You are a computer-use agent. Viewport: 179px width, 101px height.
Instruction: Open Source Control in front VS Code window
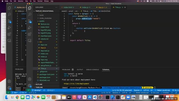[x=30, y=21]
